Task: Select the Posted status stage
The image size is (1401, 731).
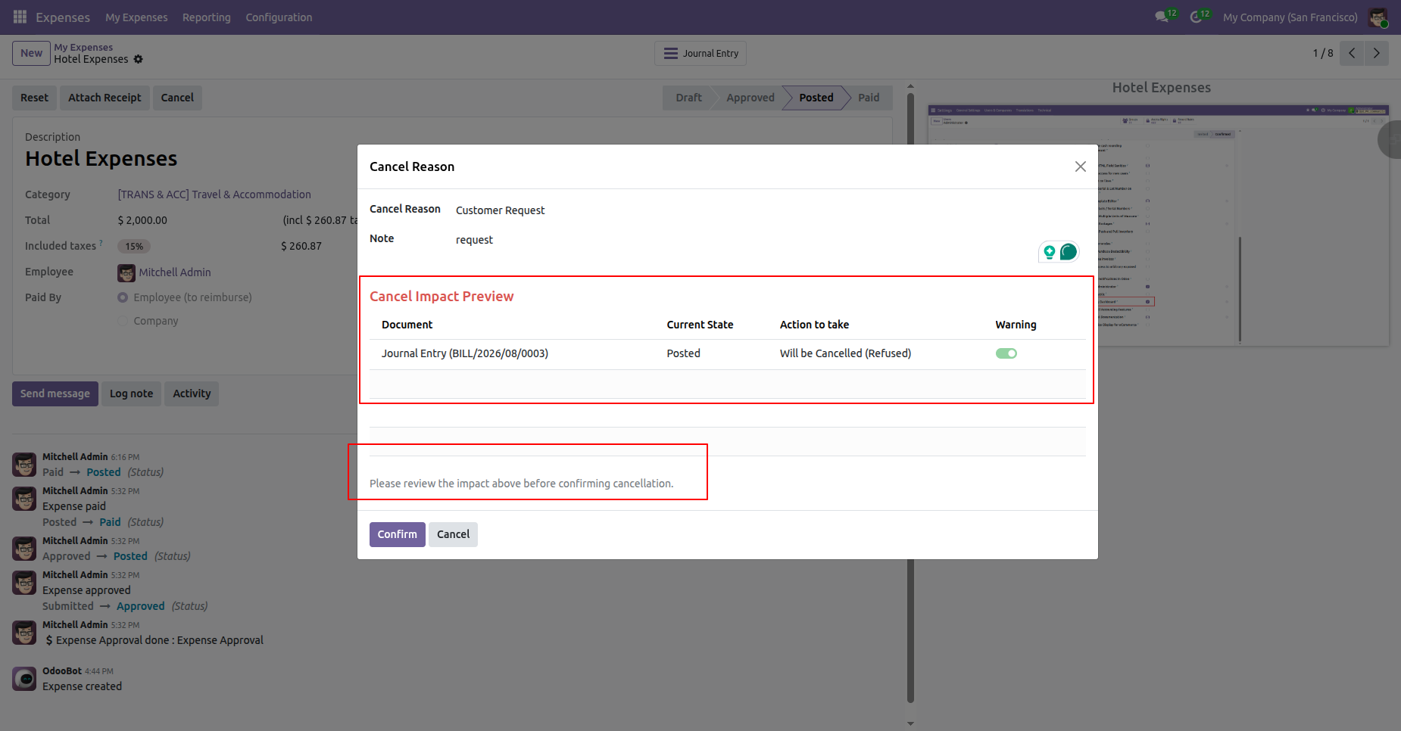Action: [x=816, y=98]
